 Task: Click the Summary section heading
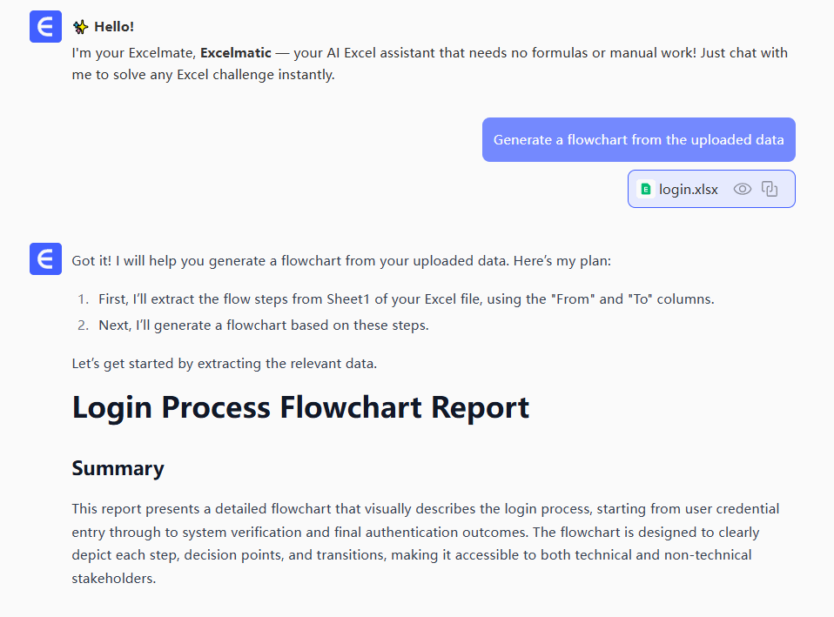pyautogui.click(x=118, y=468)
